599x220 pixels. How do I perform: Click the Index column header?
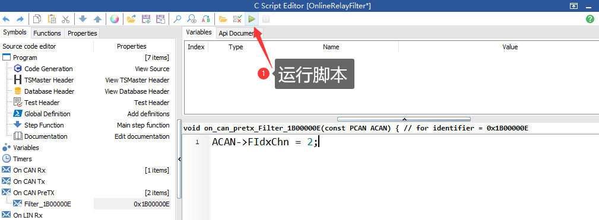point(197,47)
